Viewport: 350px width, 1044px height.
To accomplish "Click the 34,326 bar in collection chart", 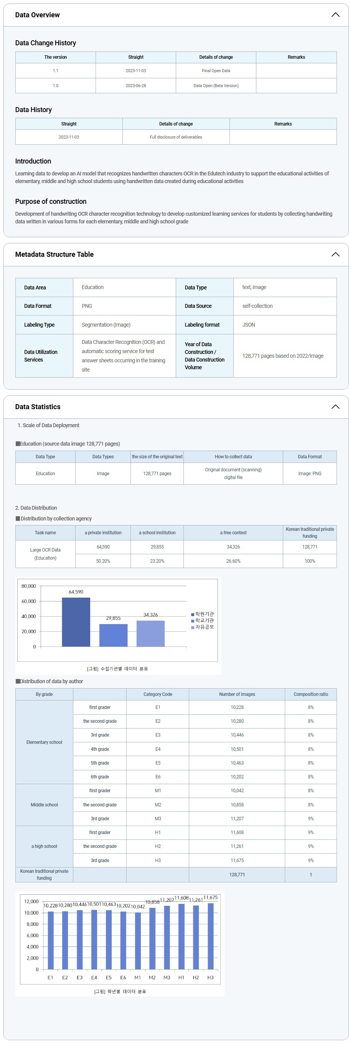I will 150,633.
